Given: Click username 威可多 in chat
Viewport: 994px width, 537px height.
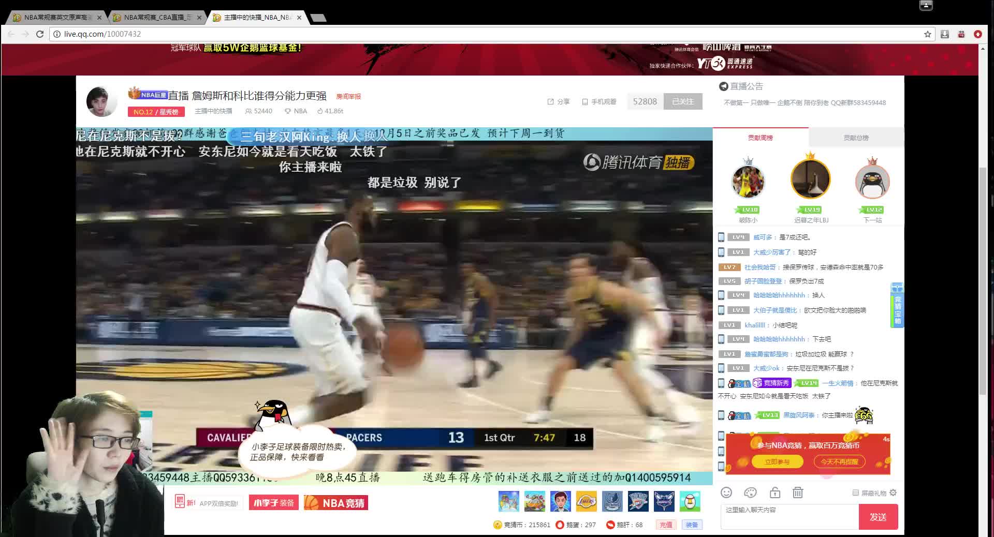Looking at the screenshot, I should coord(762,237).
